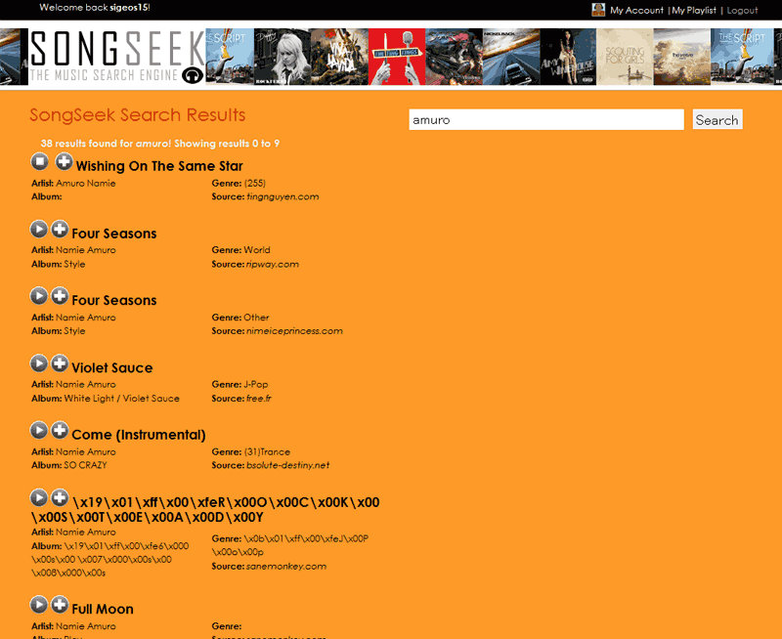Click the album SO CRAZY
This screenshot has height=639, width=782.
pos(85,465)
